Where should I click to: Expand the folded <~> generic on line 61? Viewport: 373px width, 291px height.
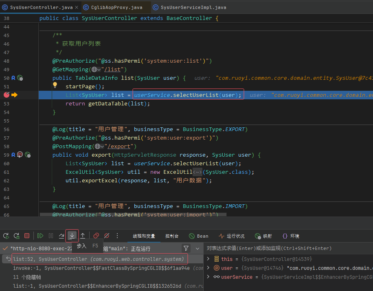[x=197, y=172]
